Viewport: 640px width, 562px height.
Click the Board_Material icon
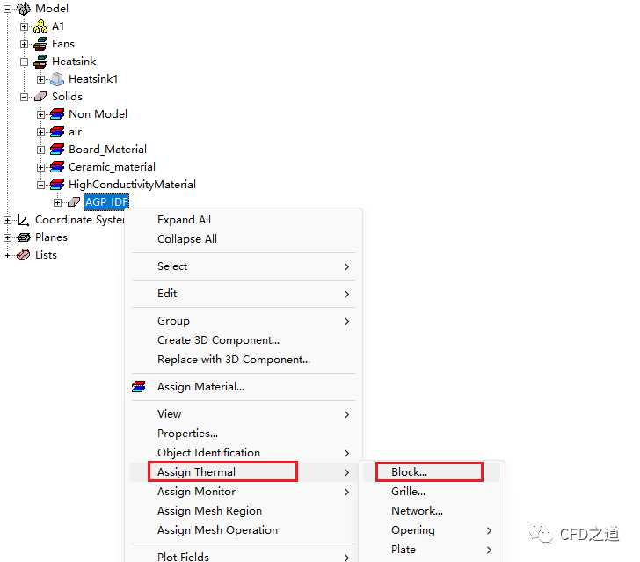[57, 150]
